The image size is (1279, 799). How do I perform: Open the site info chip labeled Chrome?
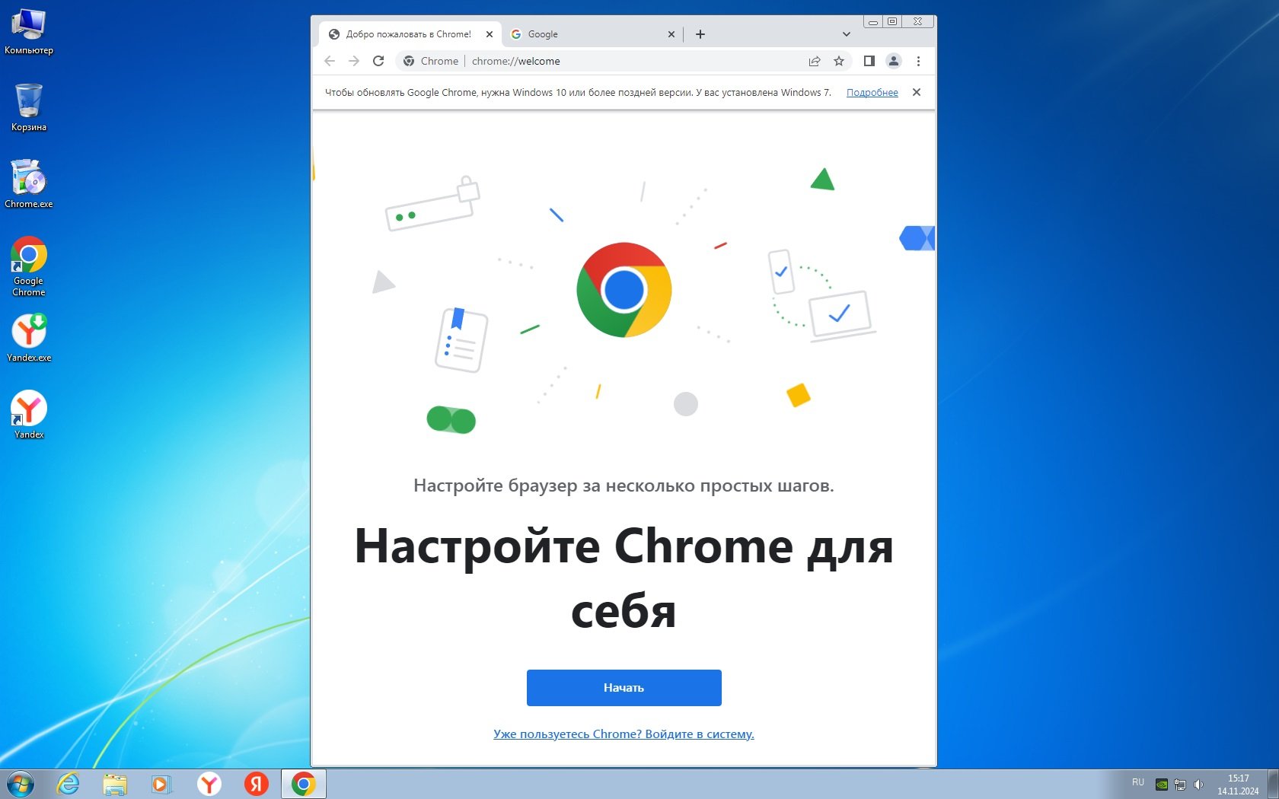coord(431,61)
